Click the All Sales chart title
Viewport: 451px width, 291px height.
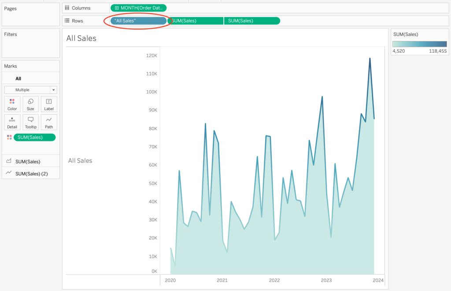tap(81, 38)
